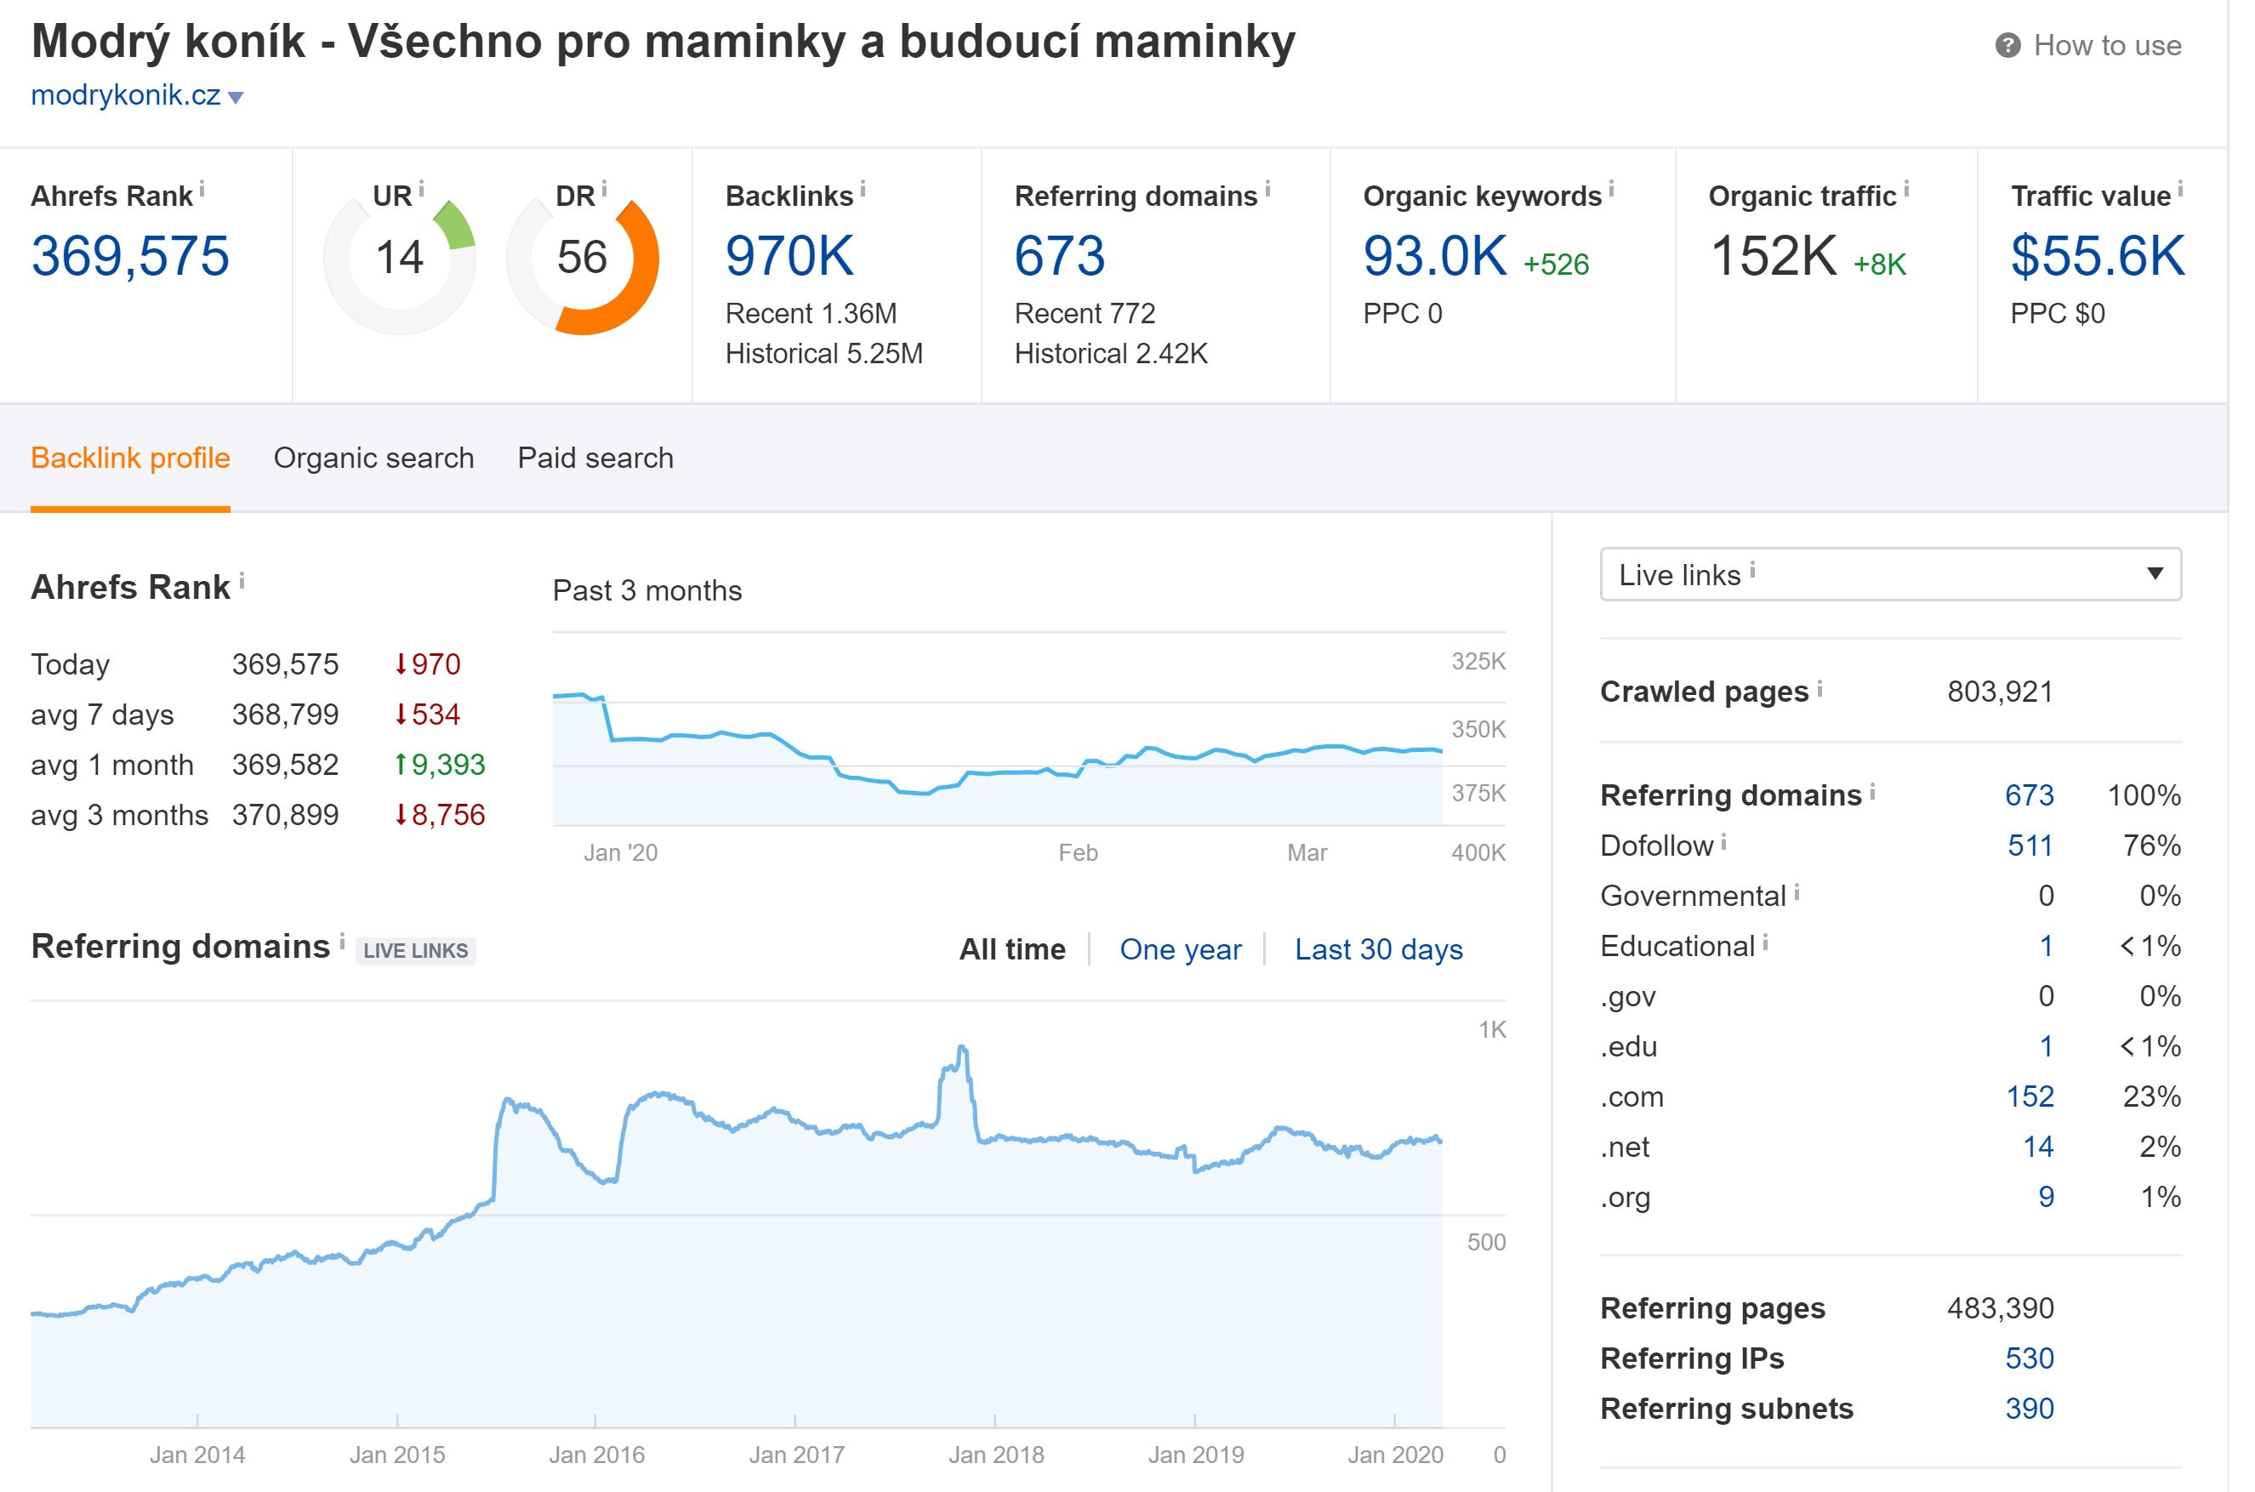Click the Crawled pages value 803,921
Screen dimensions: 2255x1492
pyautogui.click(x=2000, y=692)
